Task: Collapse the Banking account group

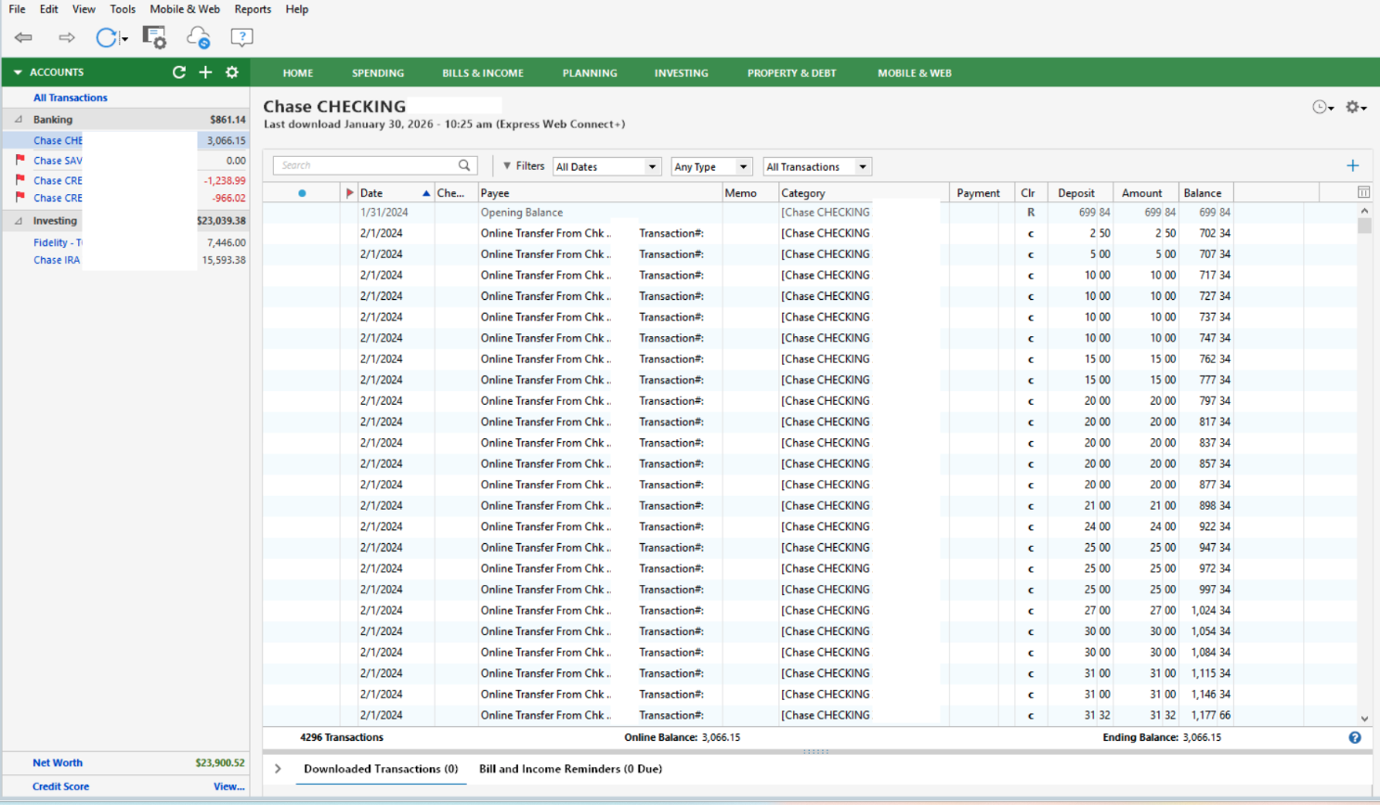Action: click(x=18, y=120)
